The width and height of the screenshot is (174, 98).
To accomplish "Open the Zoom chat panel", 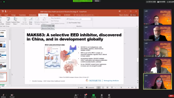I will tap(86, 96).
